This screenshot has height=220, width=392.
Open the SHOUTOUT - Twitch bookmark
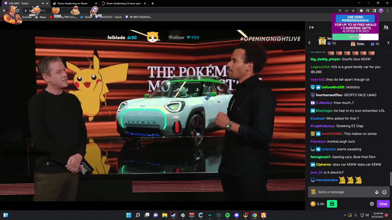tap(108, 17)
